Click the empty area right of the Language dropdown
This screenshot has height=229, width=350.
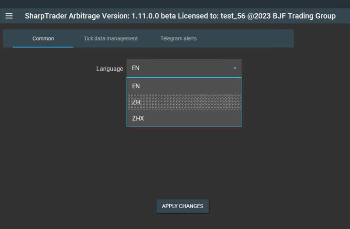(x=289, y=69)
